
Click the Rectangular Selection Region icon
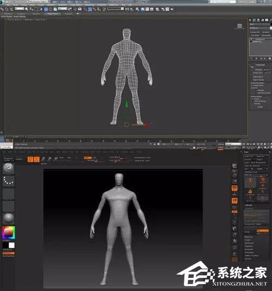(x=36, y=9)
